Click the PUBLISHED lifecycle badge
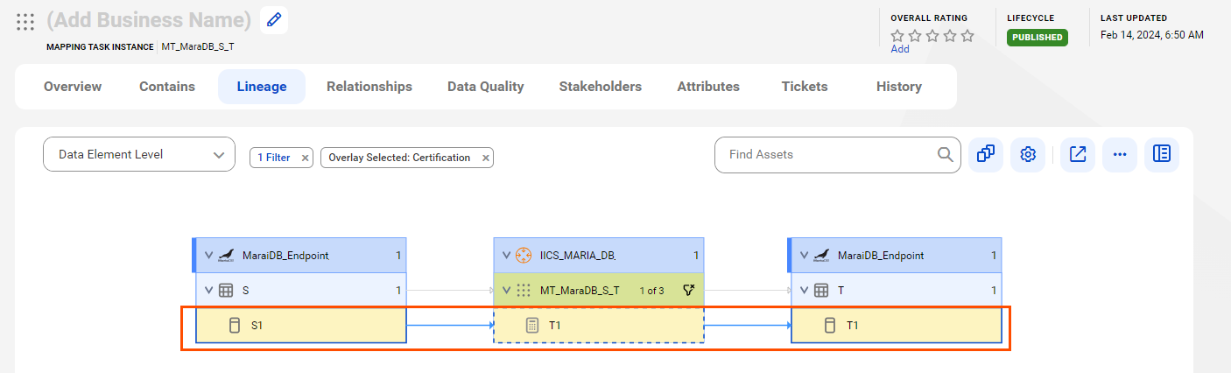Viewport: 1231px width, 373px height. click(x=1038, y=38)
